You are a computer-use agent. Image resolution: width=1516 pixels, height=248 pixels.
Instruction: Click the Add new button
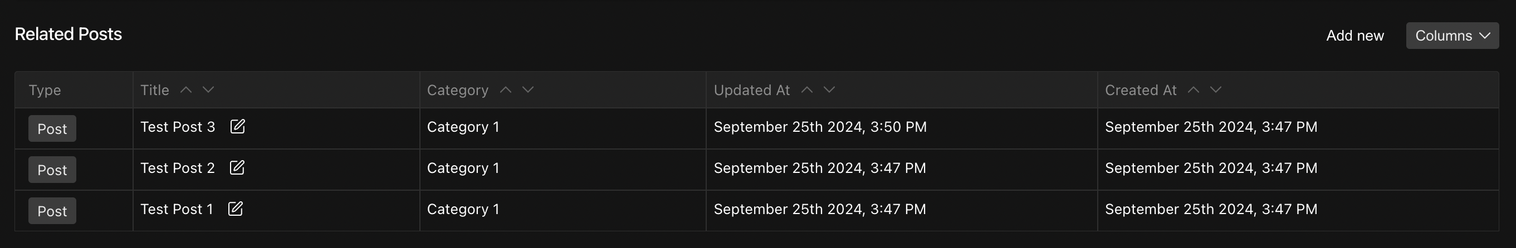click(x=1354, y=36)
